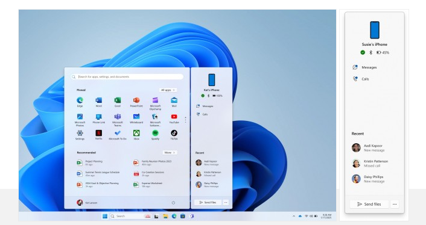Image resolution: width=426 pixels, height=225 pixels.
Task: Open Messages in Kat's iPhone panel
Action: (x=205, y=106)
